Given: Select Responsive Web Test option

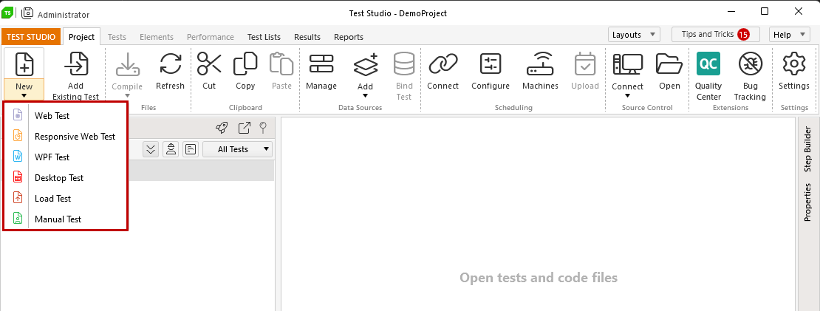Looking at the screenshot, I should [65, 137].
